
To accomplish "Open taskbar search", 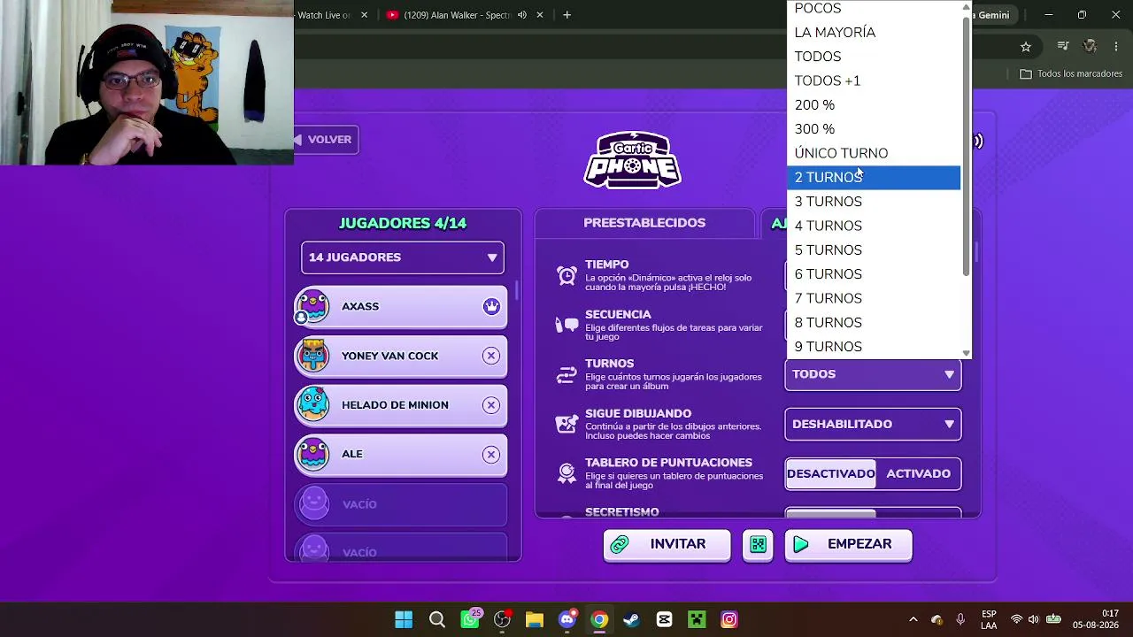I will (x=436, y=619).
